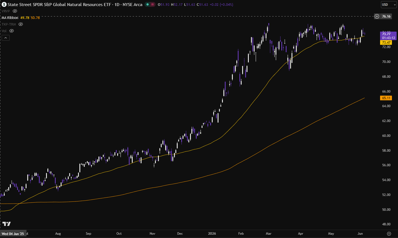Collapse the indicator legend with chevron button
Viewport: 398px width, 238px height.
[5, 38]
